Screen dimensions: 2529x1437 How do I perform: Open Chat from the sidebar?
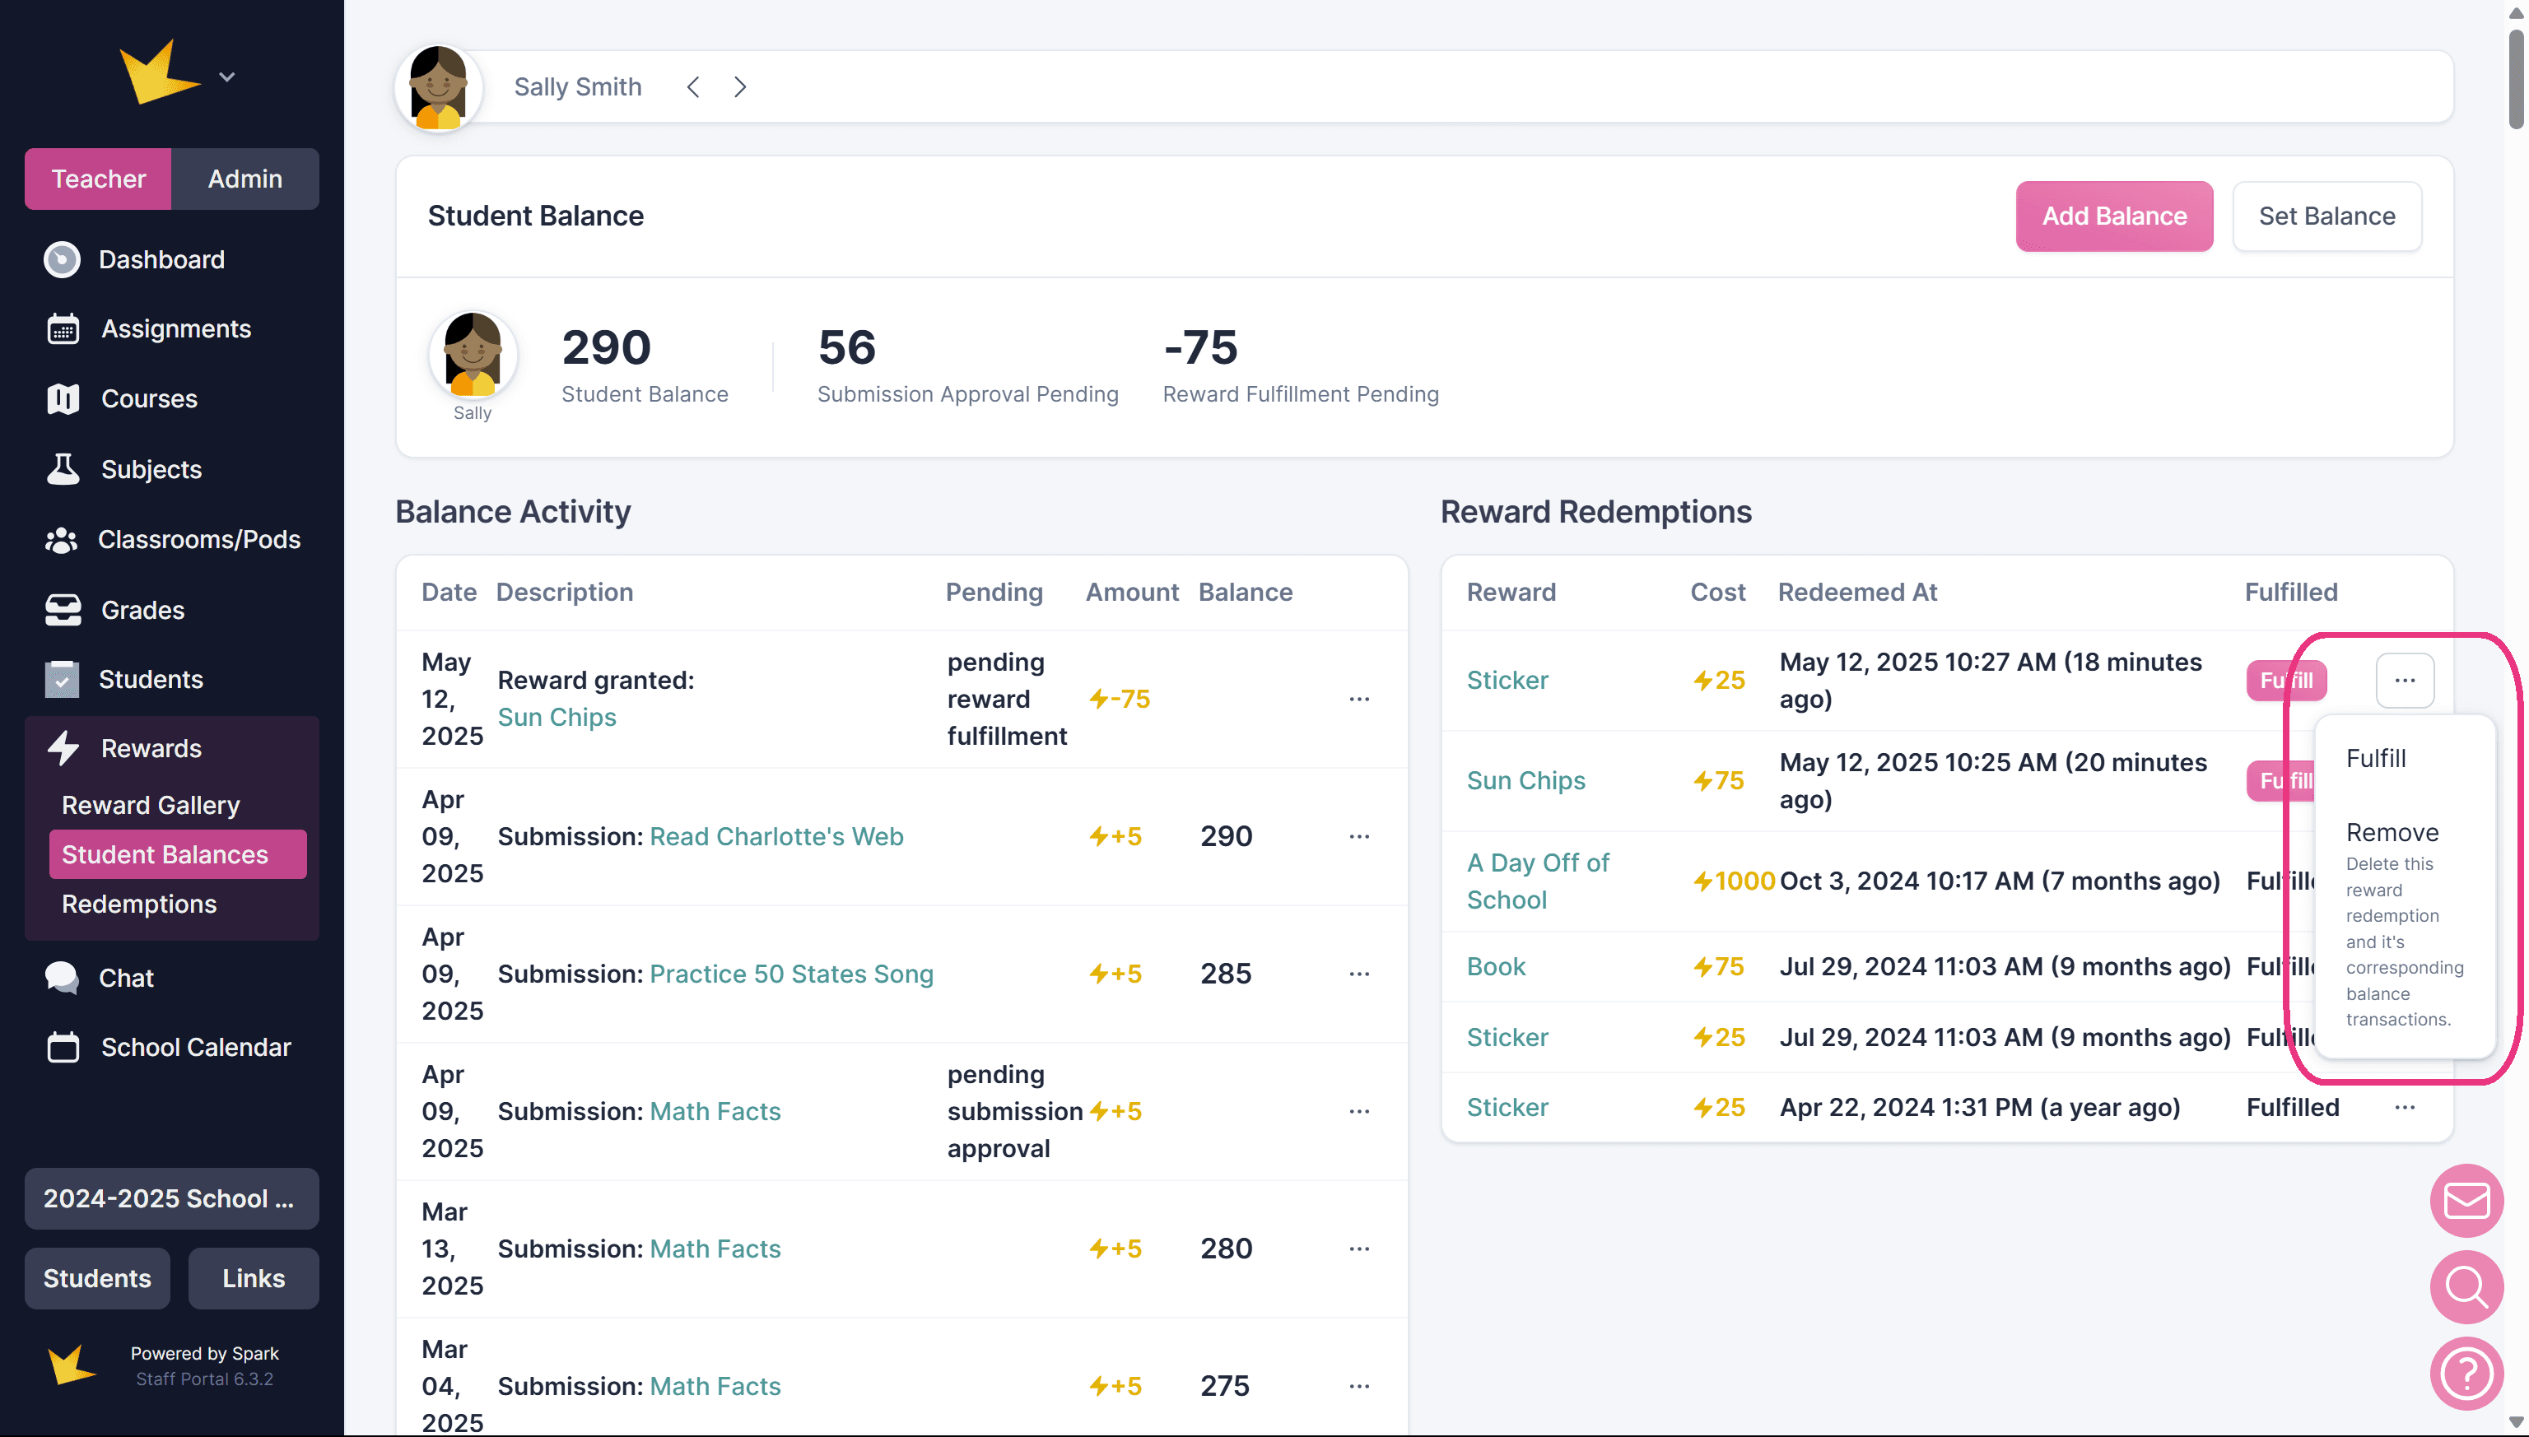[x=126, y=977]
